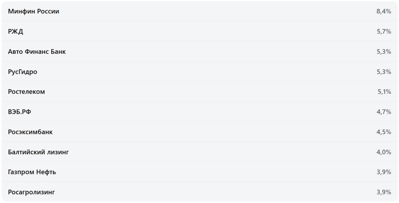Select the Ростелеком list item
The image size is (399, 203).
[x=27, y=92]
